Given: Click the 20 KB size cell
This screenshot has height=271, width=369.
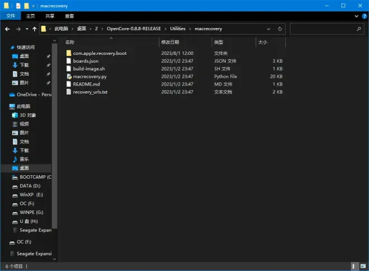Looking at the screenshot, I should (x=276, y=76).
